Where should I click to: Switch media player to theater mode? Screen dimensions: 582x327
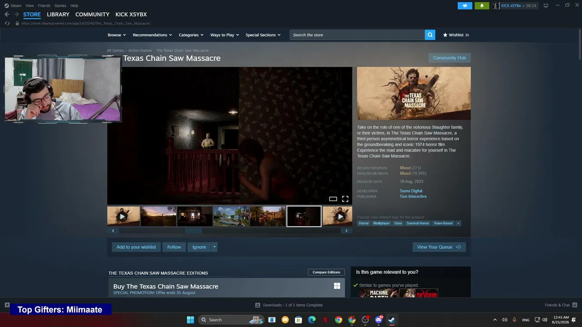333,199
